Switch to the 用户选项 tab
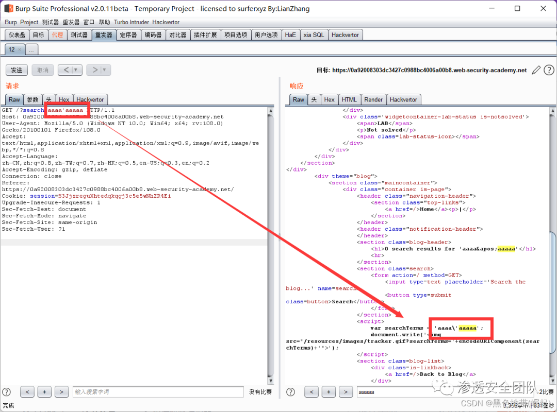Screen dimensions: 557x412 click(x=267, y=35)
